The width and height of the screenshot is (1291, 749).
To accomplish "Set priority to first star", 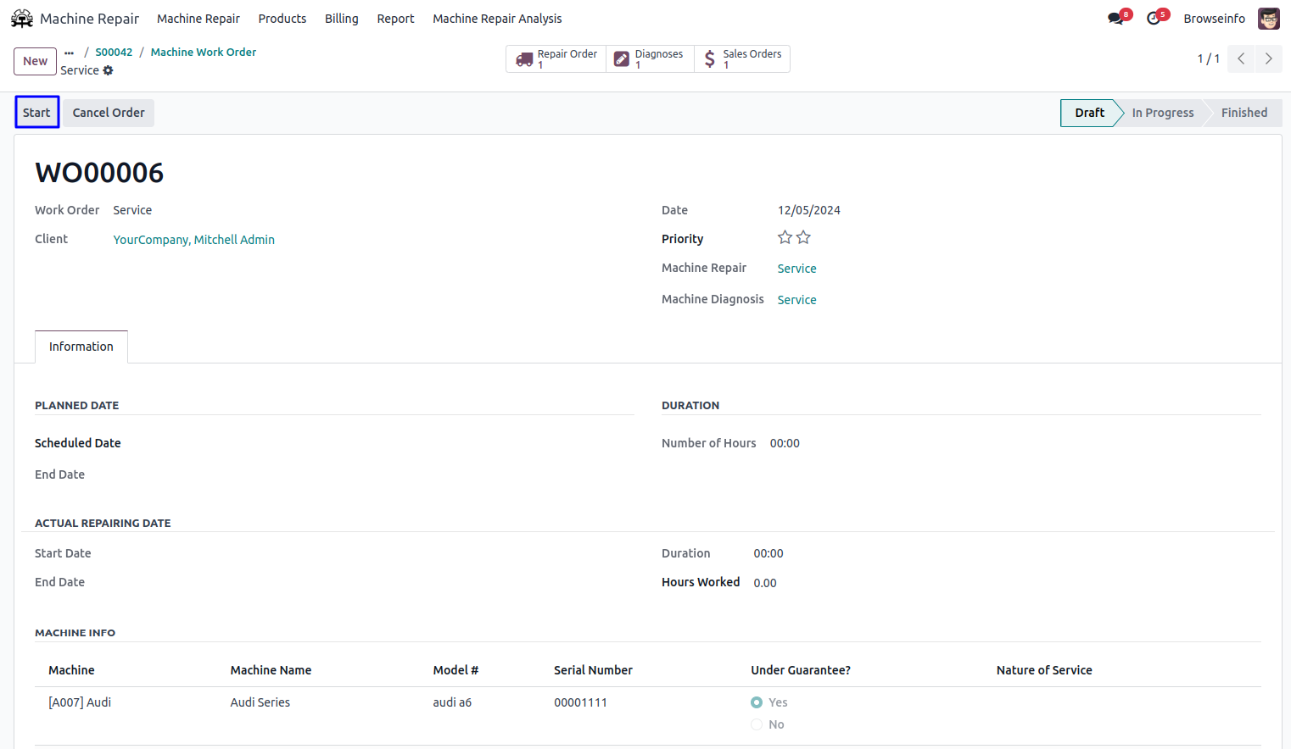I will coord(785,238).
